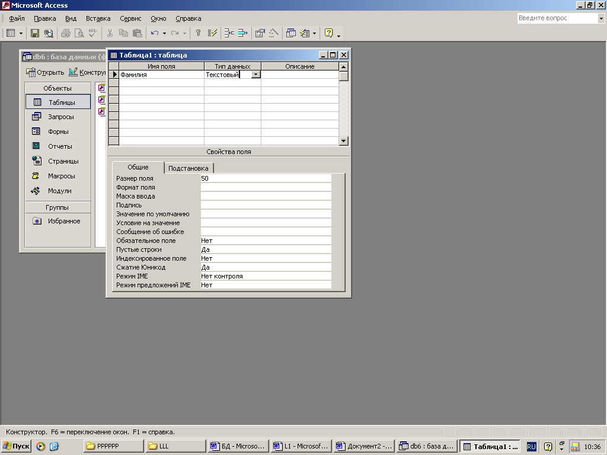Select Страницы in the Objects list
This screenshot has height=455, width=607.
pos(58,161)
